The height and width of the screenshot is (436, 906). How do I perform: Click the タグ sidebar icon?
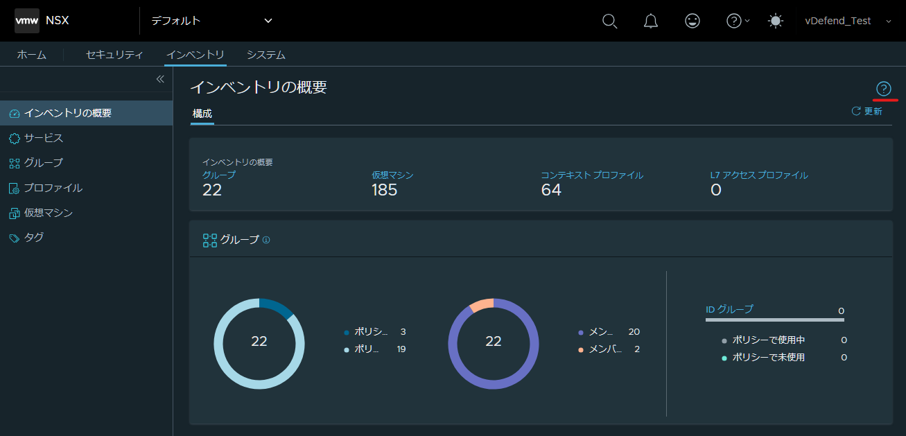[x=15, y=238]
